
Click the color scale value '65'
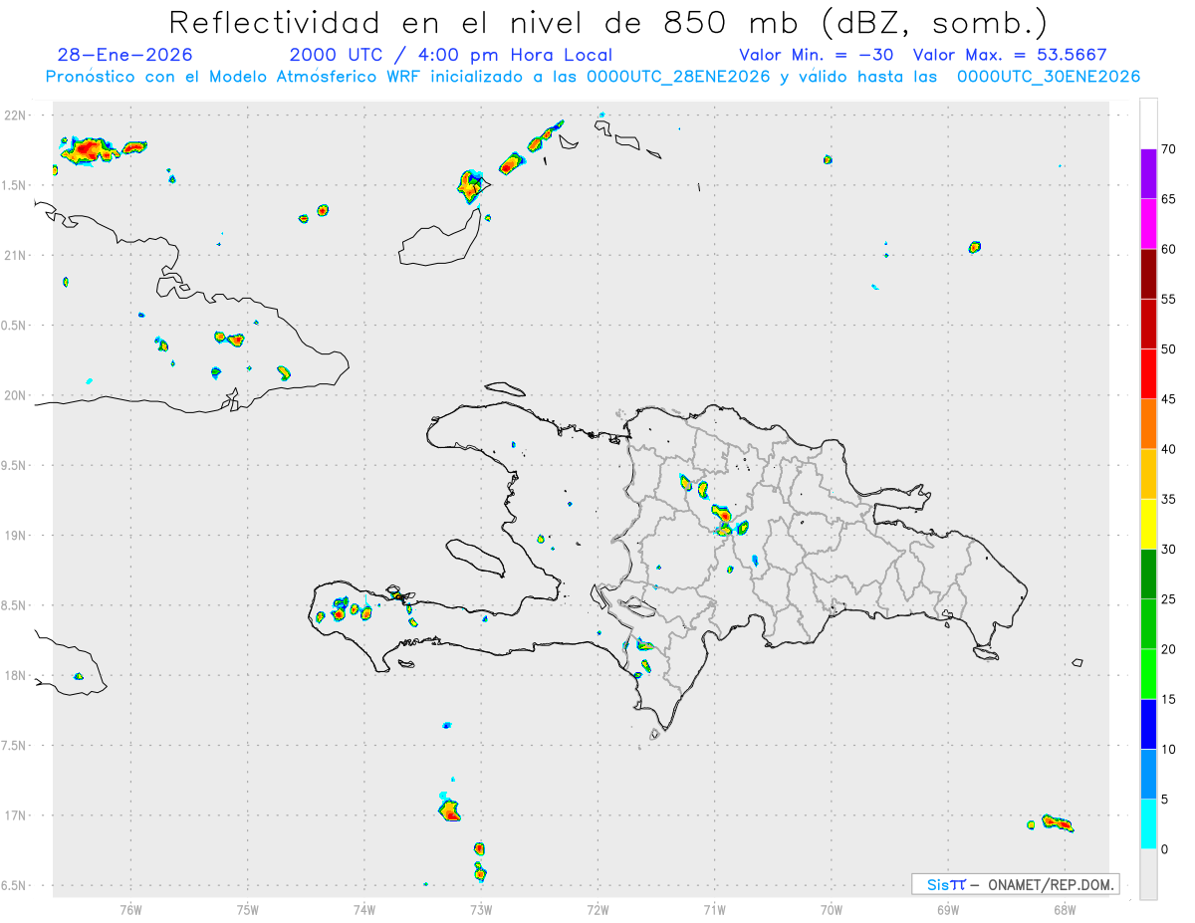tap(1169, 199)
